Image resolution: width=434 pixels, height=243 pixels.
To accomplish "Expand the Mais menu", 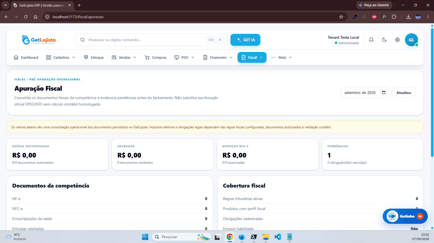I will pyautogui.click(x=282, y=57).
